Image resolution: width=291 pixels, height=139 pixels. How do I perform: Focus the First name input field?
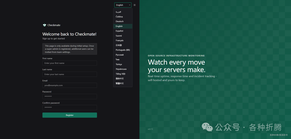pos(70,63)
